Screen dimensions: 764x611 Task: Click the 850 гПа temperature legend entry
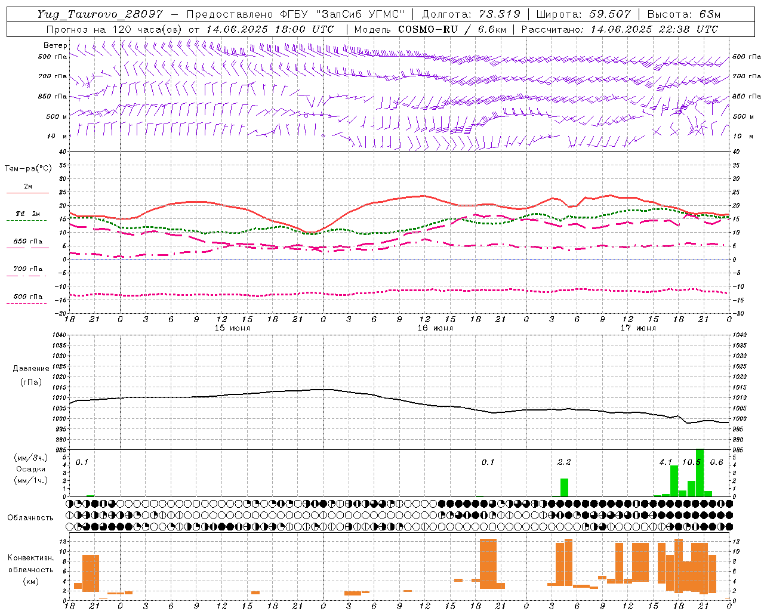point(28,242)
